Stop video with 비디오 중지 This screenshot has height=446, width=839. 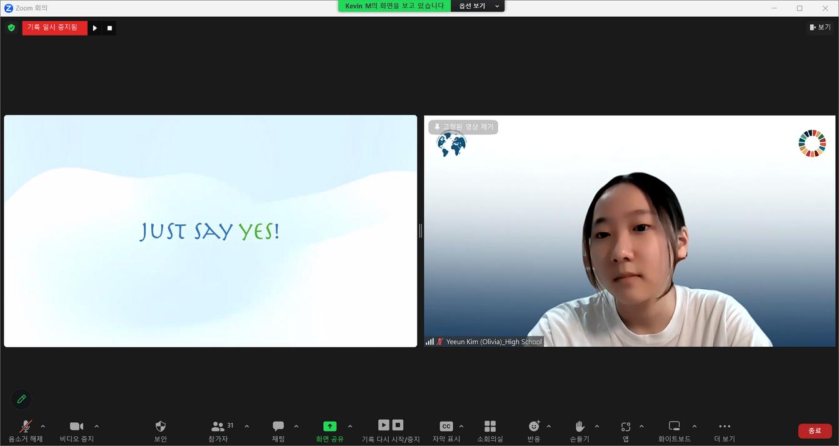77,431
